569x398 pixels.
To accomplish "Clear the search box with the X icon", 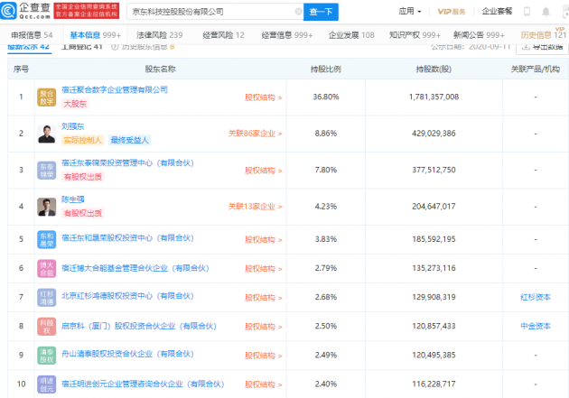I will pos(292,13).
